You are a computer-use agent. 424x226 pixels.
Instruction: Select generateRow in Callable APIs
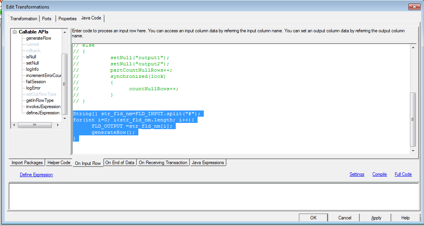click(39, 38)
